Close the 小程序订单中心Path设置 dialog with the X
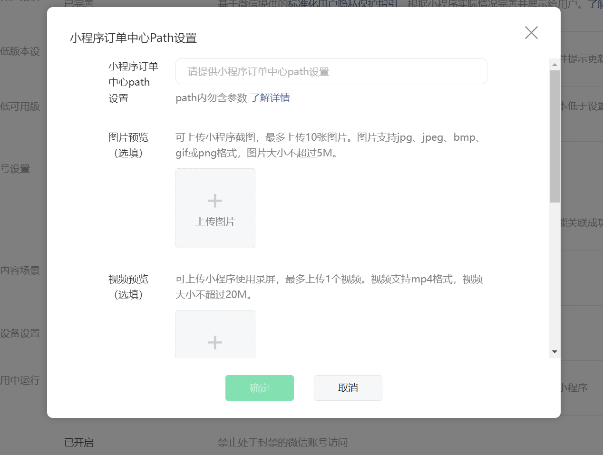Image resolution: width=603 pixels, height=455 pixels. click(531, 32)
